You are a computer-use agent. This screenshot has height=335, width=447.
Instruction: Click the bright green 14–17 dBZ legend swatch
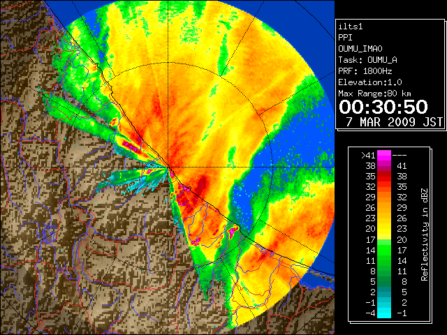click(384, 250)
